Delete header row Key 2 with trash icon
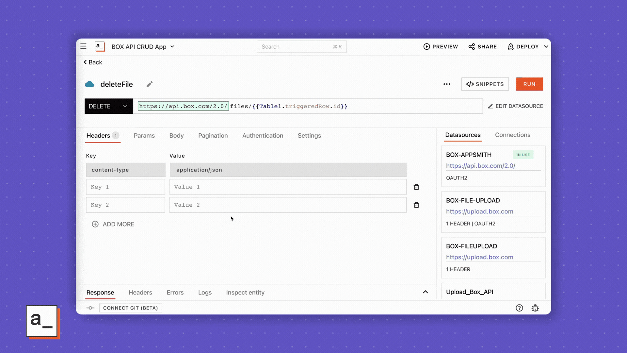Image resolution: width=627 pixels, height=353 pixels. (x=416, y=205)
